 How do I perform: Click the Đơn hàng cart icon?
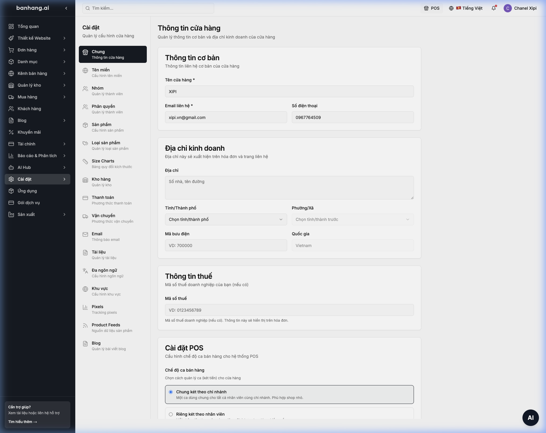pyautogui.click(x=11, y=50)
